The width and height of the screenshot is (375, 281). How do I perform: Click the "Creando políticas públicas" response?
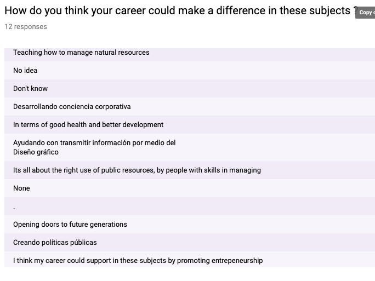tap(55, 243)
